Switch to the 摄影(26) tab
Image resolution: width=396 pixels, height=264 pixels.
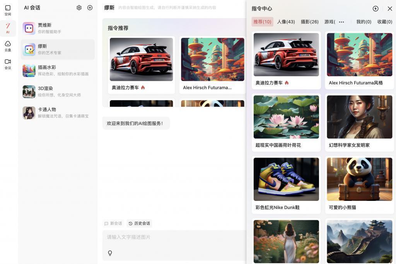(310, 22)
